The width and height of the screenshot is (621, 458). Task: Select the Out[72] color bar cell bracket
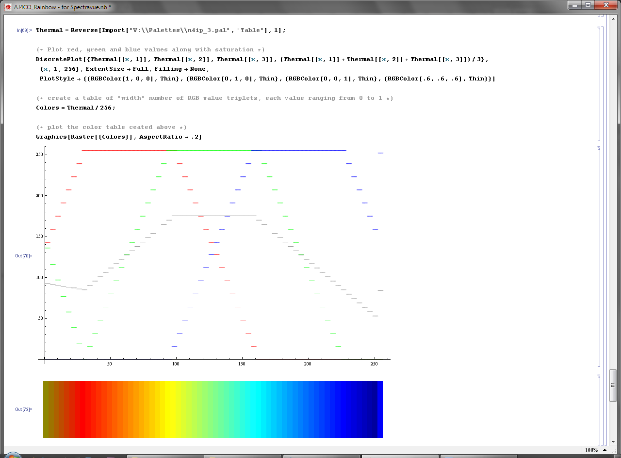[x=599, y=410]
